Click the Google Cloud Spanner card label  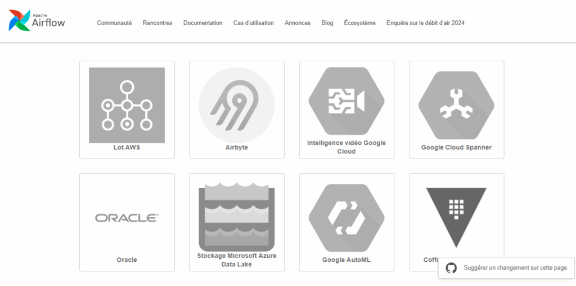click(456, 148)
